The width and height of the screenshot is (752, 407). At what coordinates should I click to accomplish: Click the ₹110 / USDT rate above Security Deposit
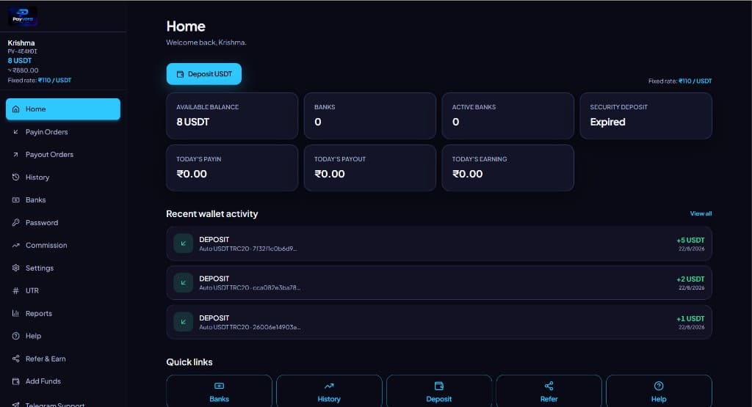pyautogui.click(x=695, y=81)
